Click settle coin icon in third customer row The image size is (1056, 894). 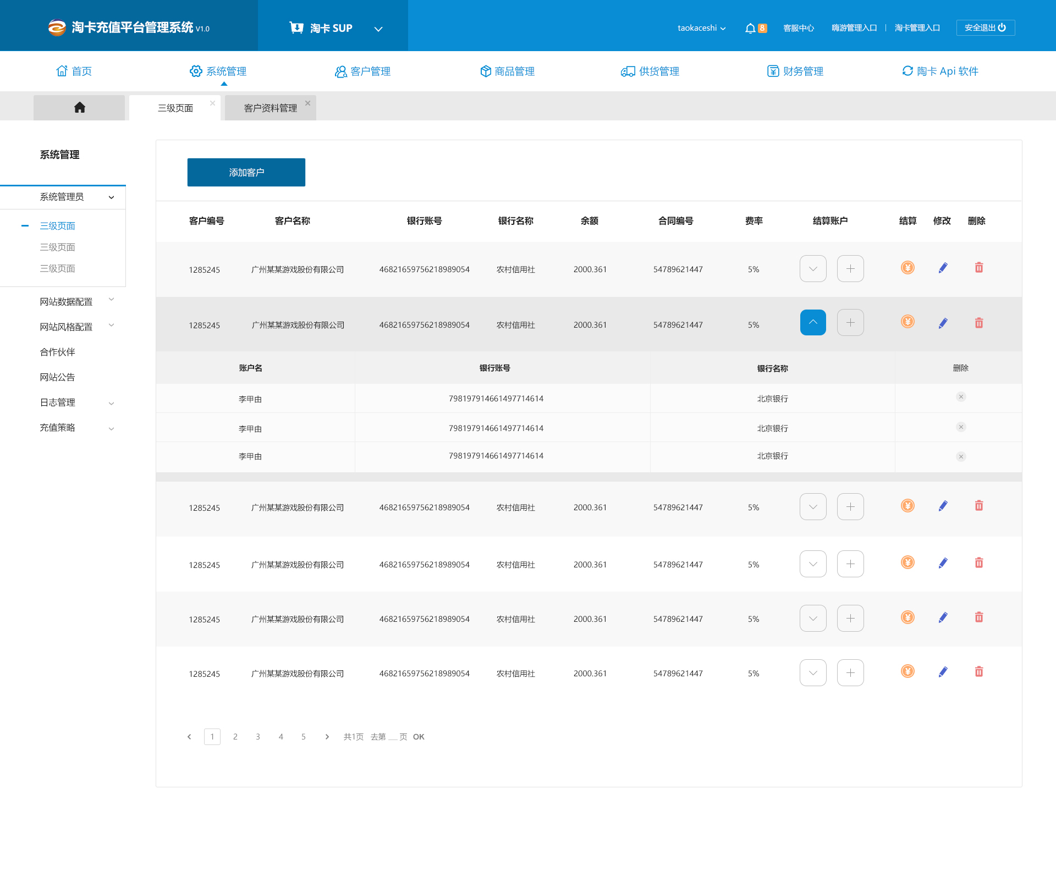908,506
